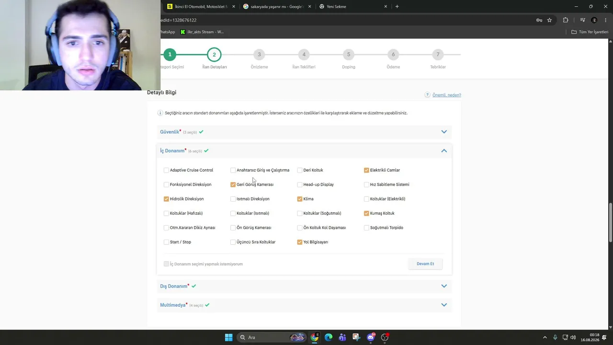Viewport: 613px width, 345px height.
Task: Open the ilkr_akts Stream bookmark
Action: (x=202, y=32)
